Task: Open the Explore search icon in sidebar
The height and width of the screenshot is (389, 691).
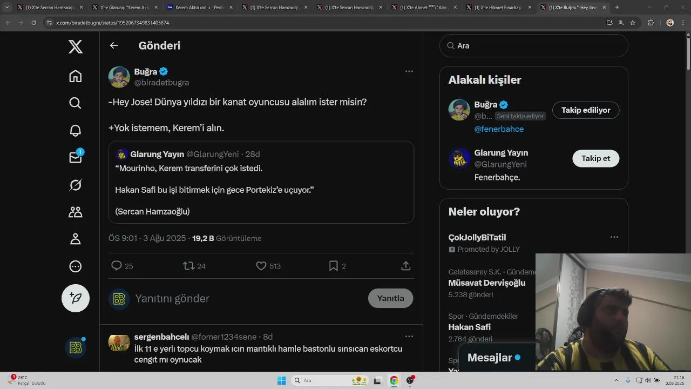Action: point(76,103)
